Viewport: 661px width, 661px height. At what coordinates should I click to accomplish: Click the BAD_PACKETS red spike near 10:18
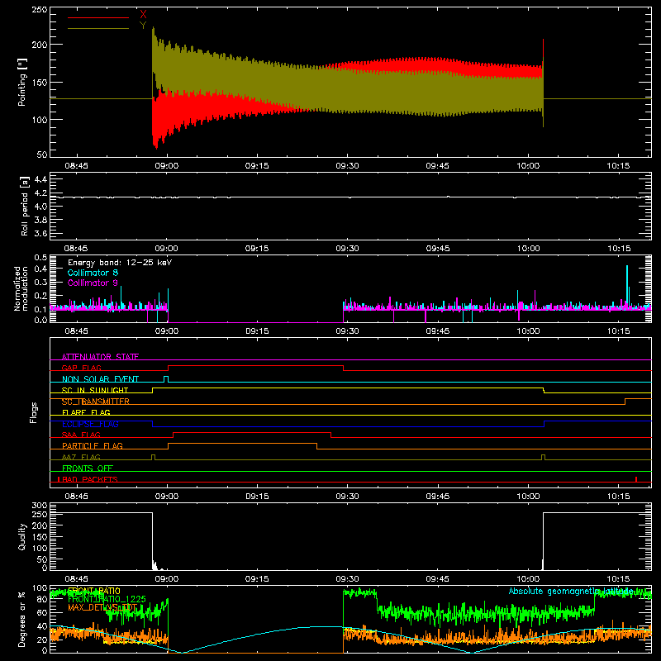[x=636, y=479]
